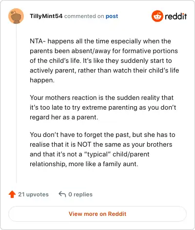Click the Reddit Snoo logo icon
This screenshot has height=230, width=195.
coord(157,16)
